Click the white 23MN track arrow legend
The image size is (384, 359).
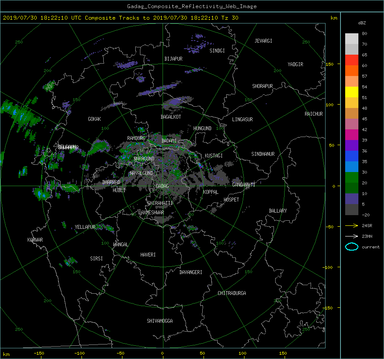click(352, 236)
